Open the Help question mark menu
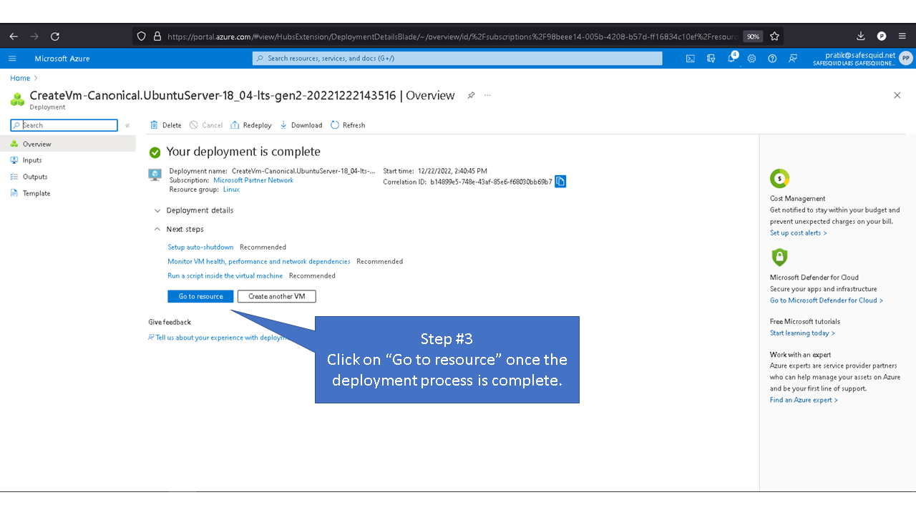This screenshot has width=916, height=515. click(x=772, y=59)
